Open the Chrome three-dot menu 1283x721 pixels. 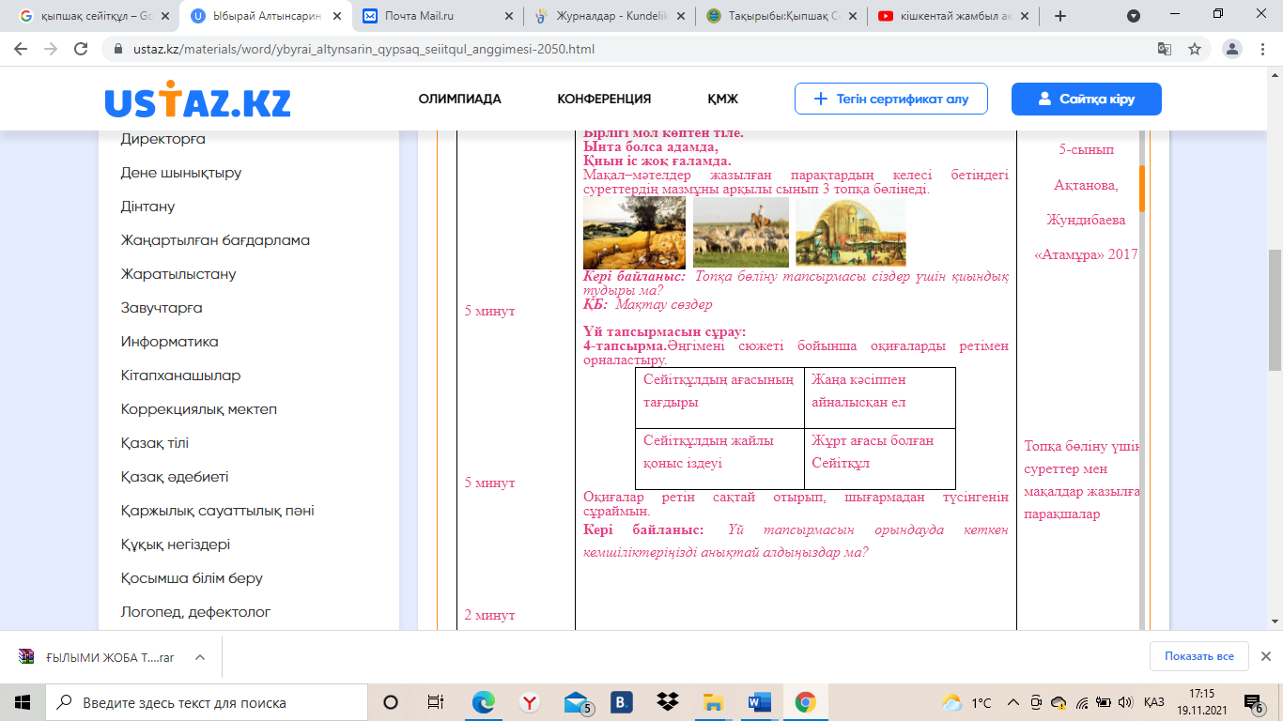click(1263, 49)
